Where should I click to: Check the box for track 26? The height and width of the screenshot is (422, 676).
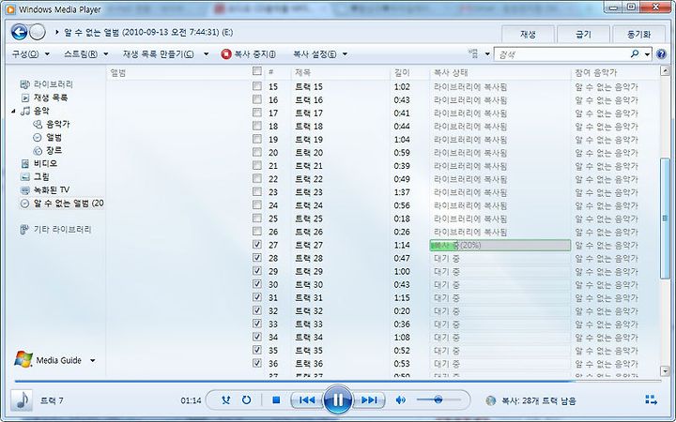click(257, 231)
